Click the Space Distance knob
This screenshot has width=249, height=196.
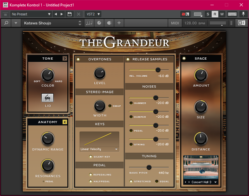point(201,139)
